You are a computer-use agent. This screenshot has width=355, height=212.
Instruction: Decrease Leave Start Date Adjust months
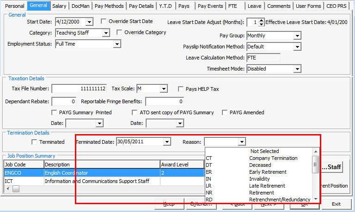262,24
